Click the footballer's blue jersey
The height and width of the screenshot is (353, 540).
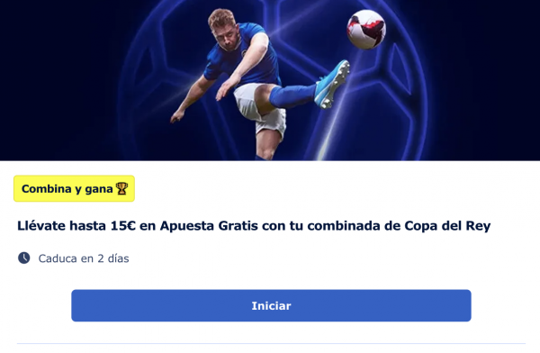[241, 57]
